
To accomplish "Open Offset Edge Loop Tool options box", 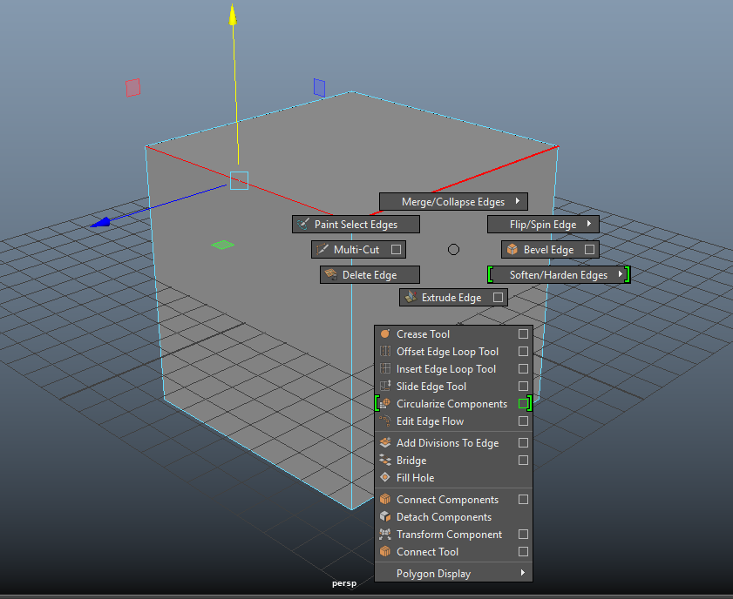I will (x=523, y=351).
